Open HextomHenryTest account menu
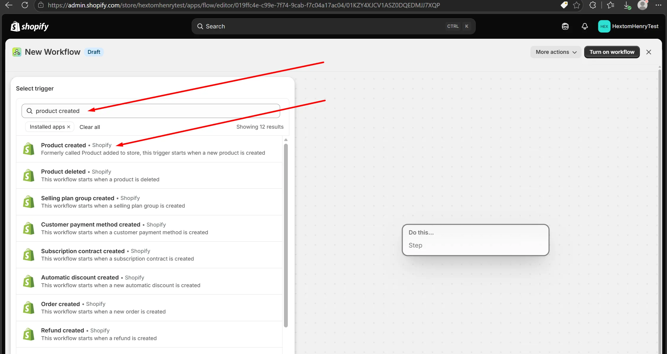Image resolution: width=667 pixels, height=354 pixels. click(628, 26)
